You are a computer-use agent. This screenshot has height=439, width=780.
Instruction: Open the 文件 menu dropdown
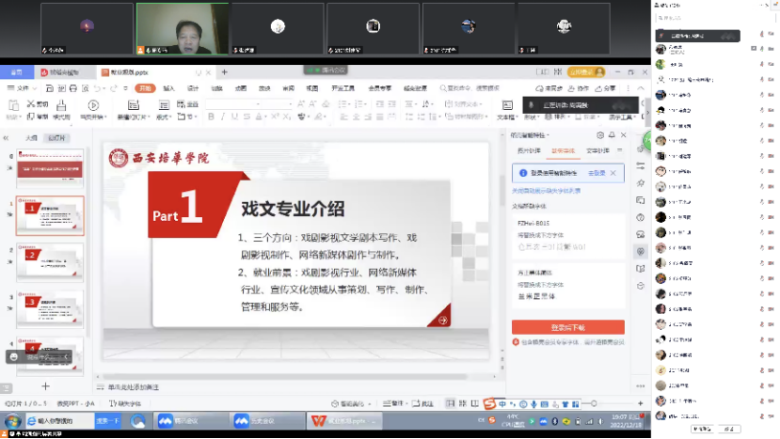pos(21,88)
